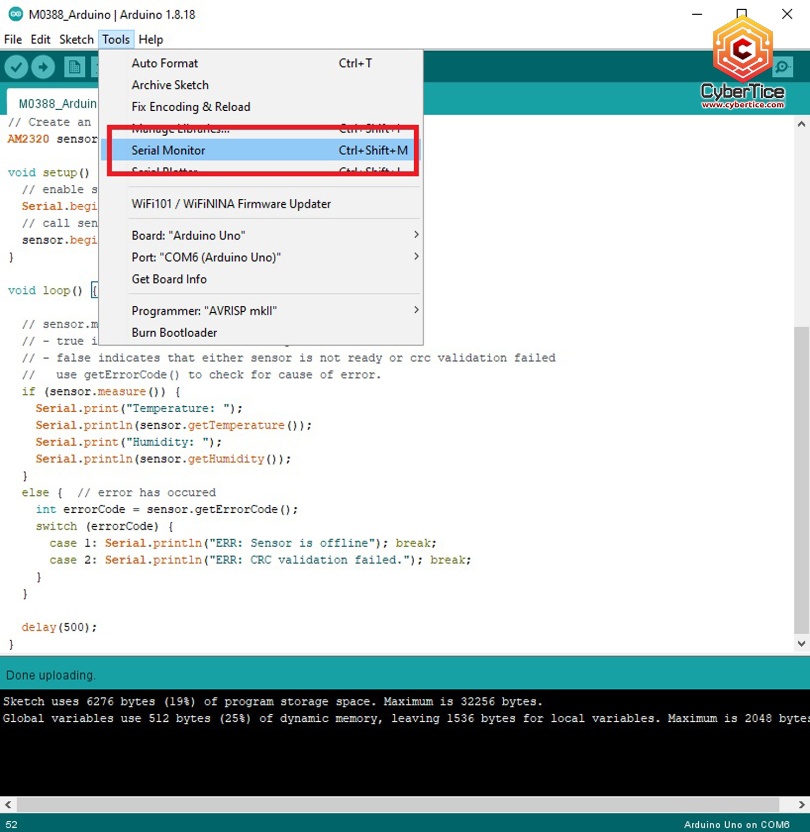This screenshot has width=810, height=832.
Task: Create a new sketch with the document icon
Action: [x=75, y=66]
